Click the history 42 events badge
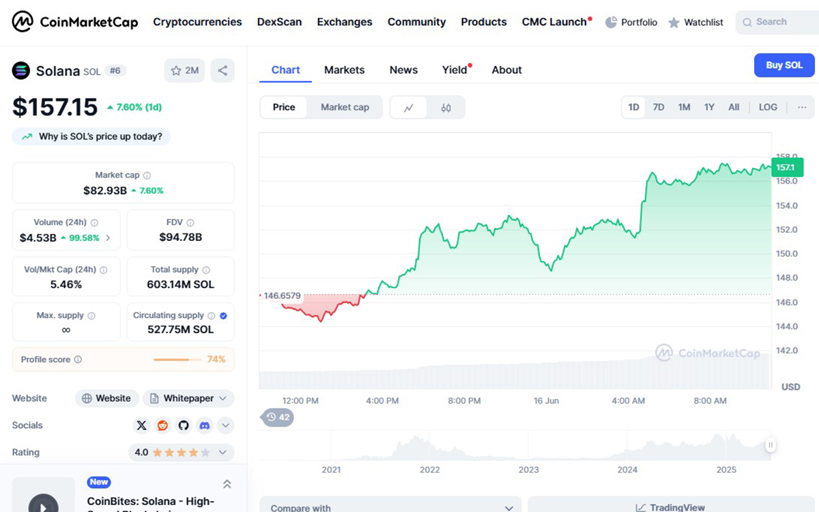 click(x=278, y=417)
